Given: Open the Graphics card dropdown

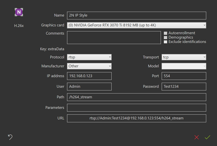Looking at the screenshot, I should (136, 25).
